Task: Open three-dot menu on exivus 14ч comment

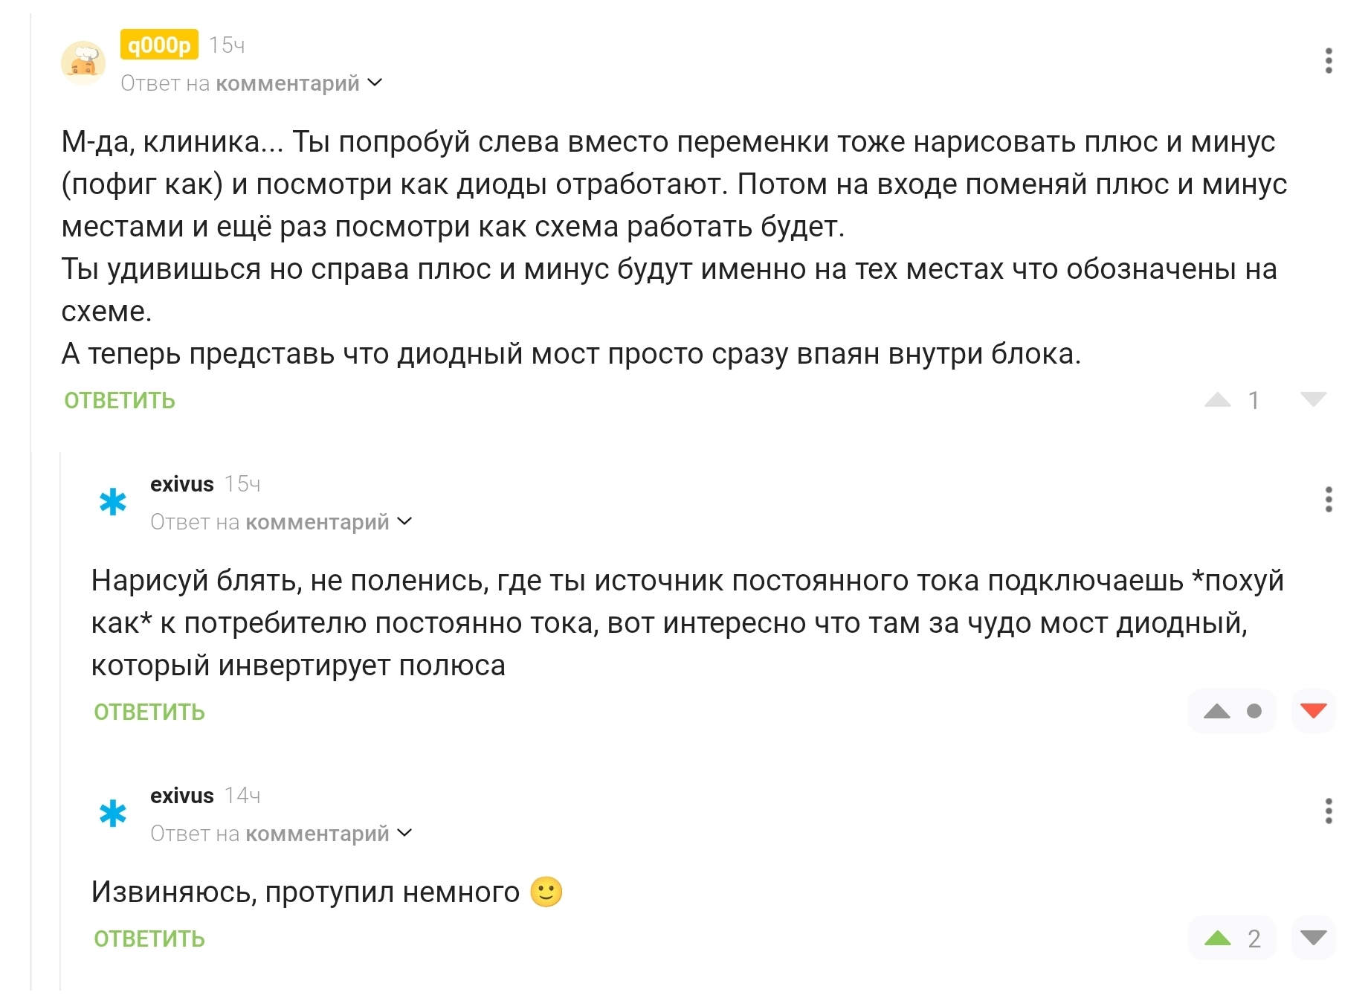Action: (x=1328, y=811)
